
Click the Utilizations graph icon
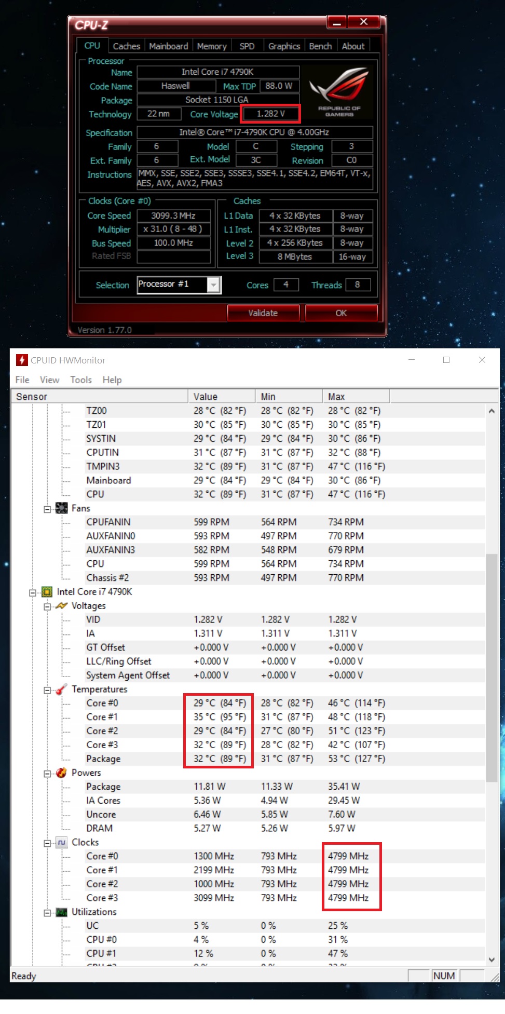click(61, 912)
